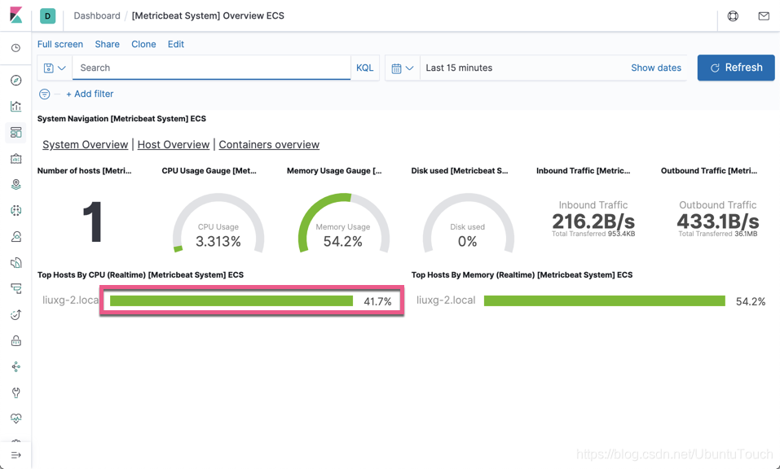The height and width of the screenshot is (469, 780).
Task: Click the Full screen menu option
Action: point(60,44)
